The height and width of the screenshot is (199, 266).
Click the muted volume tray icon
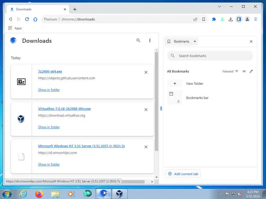(x=240, y=194)
